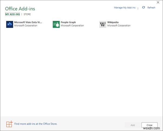
Task: Select the People Graph add-in title
Action: 68,22
